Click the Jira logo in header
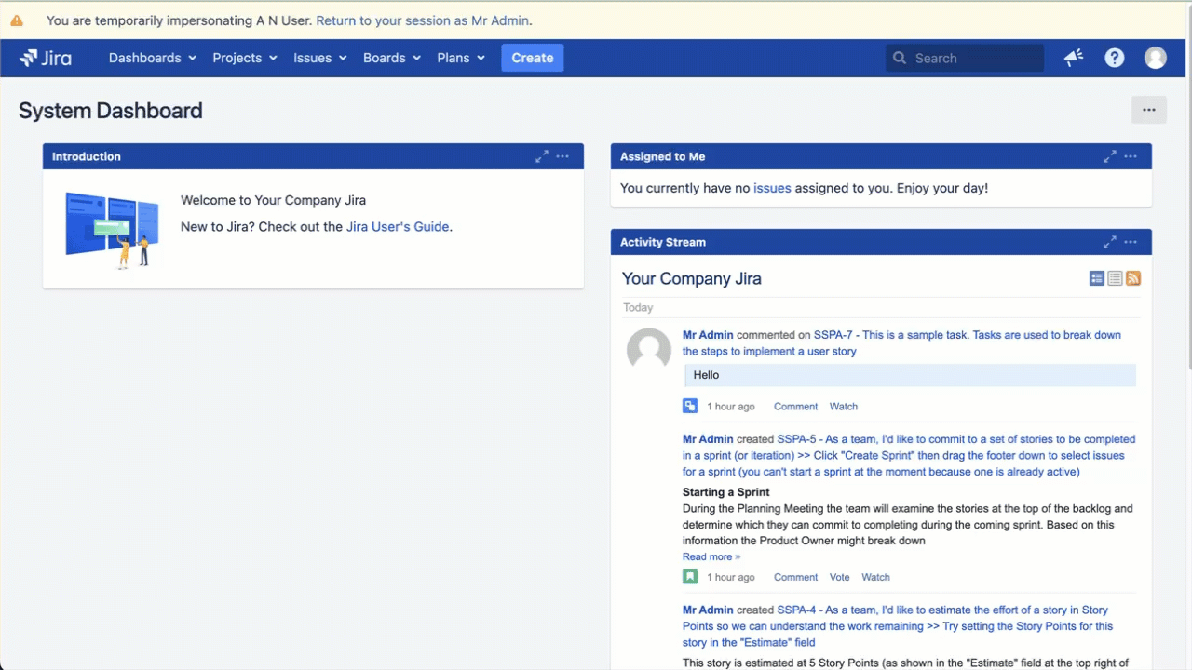Viewport: 1192px width, 670px height. [x=46, y=58]
